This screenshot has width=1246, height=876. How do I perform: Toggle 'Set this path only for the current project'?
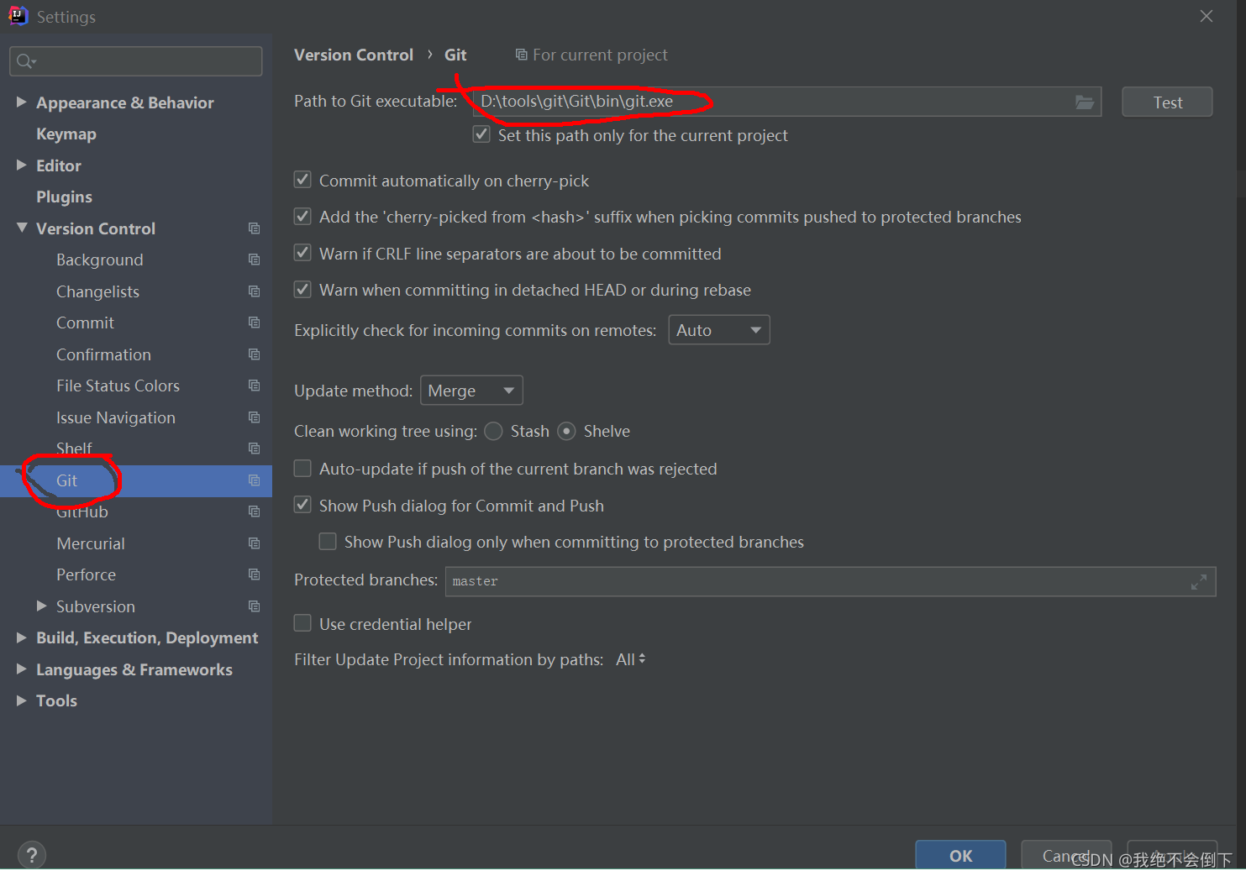pyautogui.click(x=481, y=134)
